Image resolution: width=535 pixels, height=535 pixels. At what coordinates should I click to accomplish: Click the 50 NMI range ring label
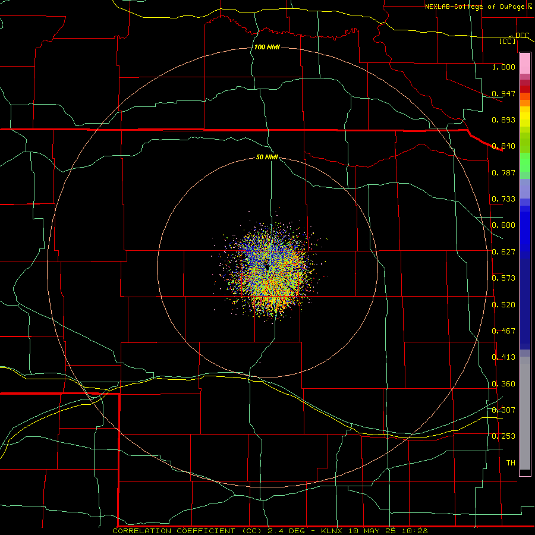(x=267, y=157)
